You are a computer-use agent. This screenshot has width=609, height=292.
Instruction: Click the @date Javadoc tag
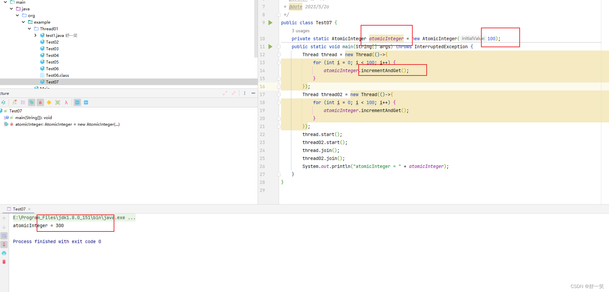click(x=296, y=7)
